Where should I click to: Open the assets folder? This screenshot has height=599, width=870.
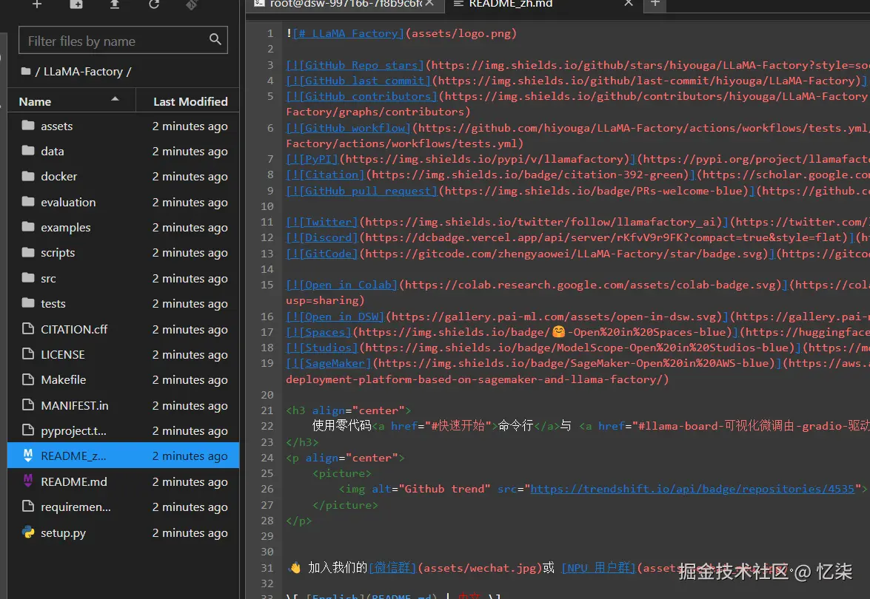pos(56,126)
